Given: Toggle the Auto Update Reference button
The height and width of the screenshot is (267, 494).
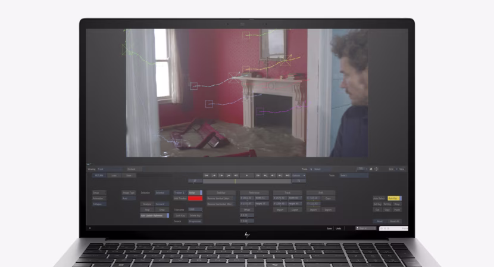Looking at the screenshot, I should (x=154, y=216).
